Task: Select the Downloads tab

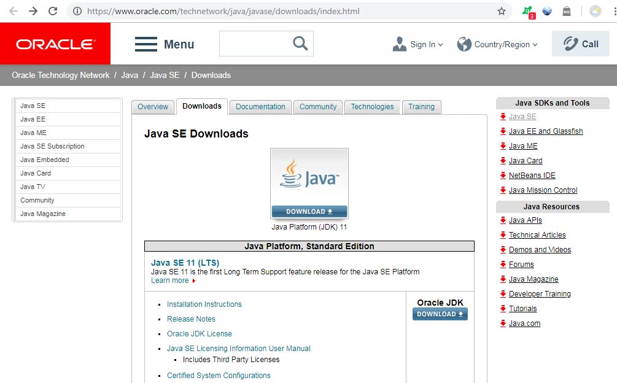Action: coord(202,106)
